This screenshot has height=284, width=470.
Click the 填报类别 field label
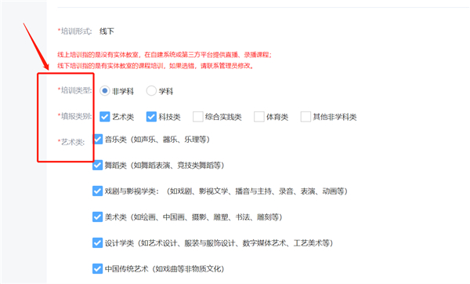click(75, 116)
